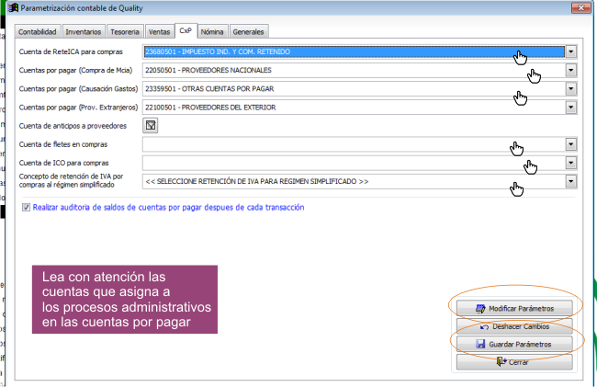Click the 'Cuenta de ReteICA para compras' label
597x387 pixels.
(x=71, y=51)
